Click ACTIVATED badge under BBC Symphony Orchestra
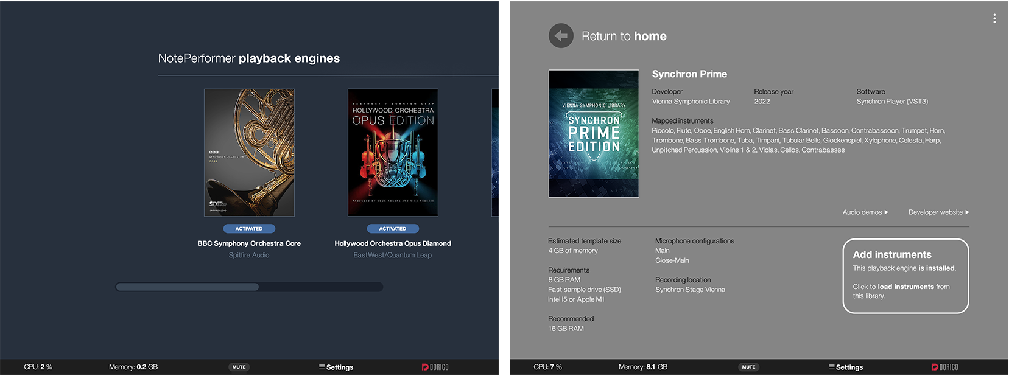 click(249, 229)
